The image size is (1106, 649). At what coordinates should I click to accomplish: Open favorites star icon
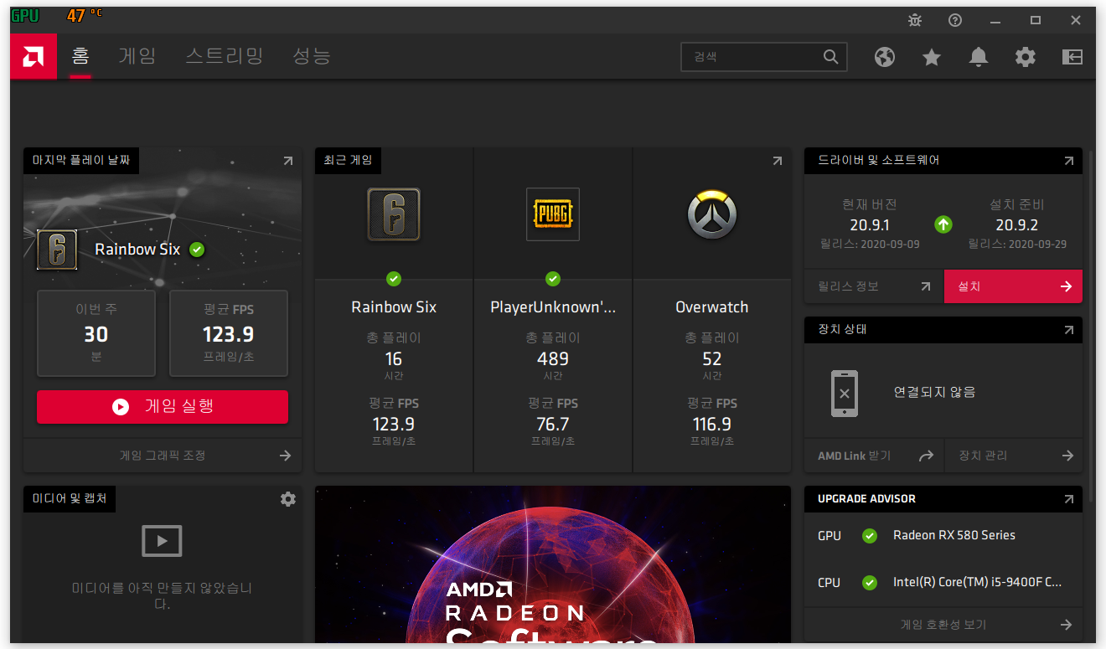pyautogui.click(x=932, y=57)
